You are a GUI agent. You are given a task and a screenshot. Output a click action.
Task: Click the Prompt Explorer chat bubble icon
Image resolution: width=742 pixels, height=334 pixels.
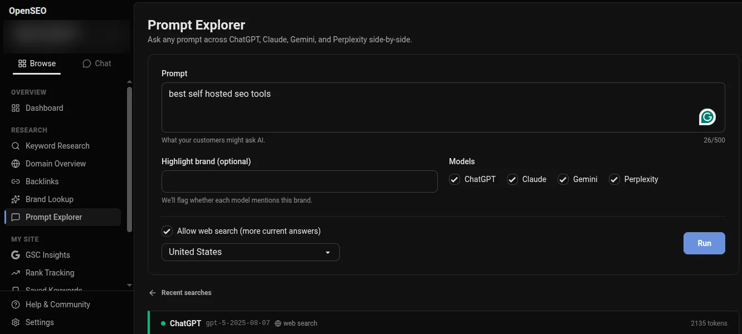16,217
